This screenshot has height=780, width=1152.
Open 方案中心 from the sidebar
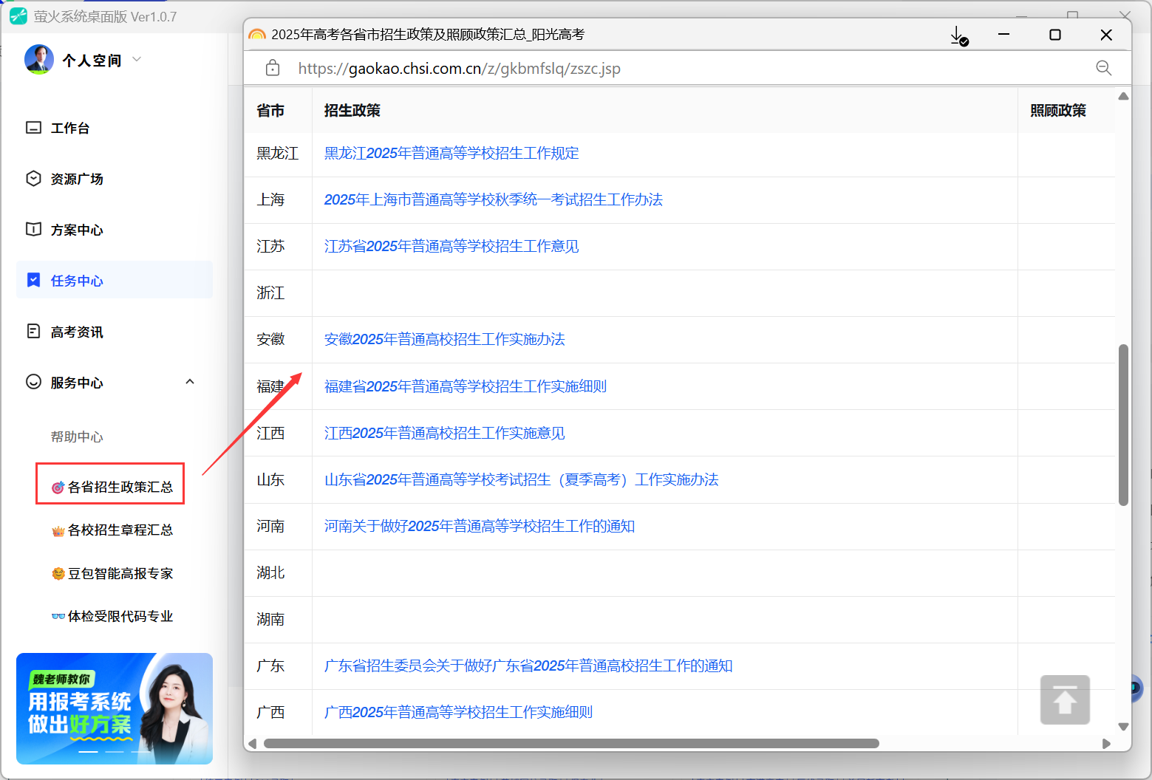(33, 229)
